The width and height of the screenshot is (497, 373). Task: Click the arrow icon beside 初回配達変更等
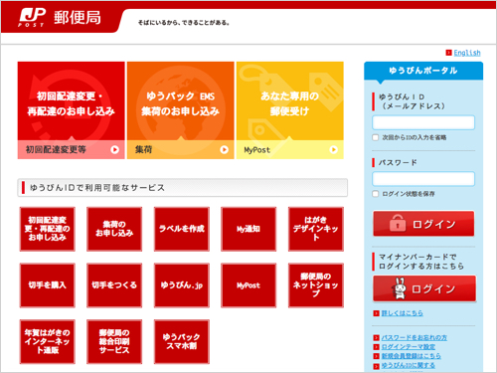pyautogui.click(x=115, y=149)
